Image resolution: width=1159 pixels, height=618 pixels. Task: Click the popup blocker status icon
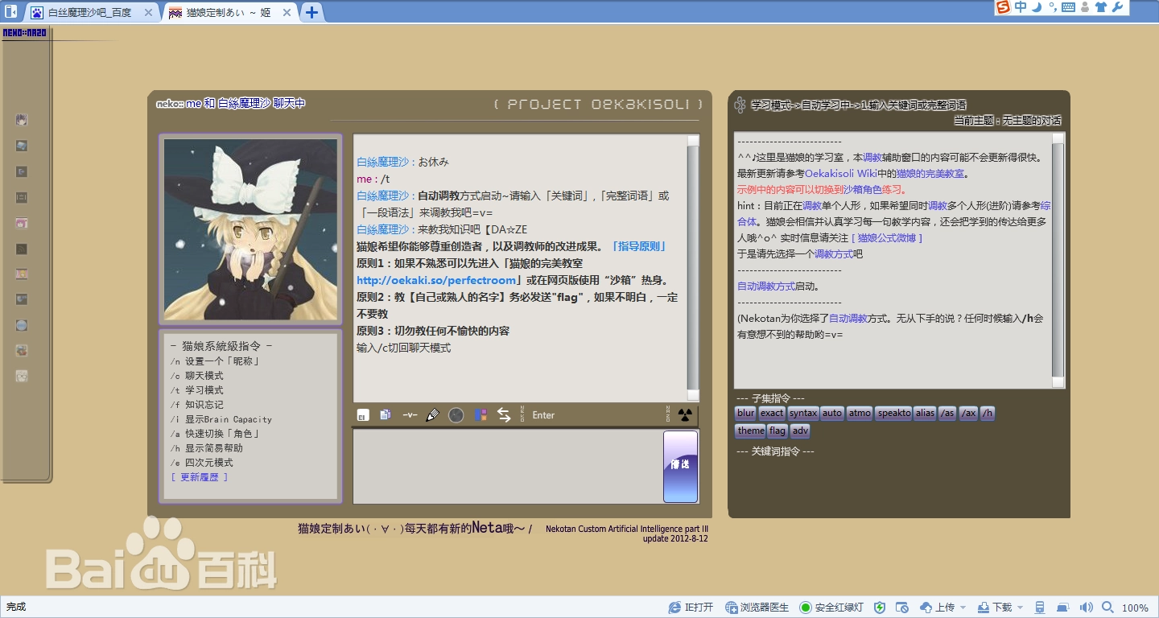[x=903, y=608]
